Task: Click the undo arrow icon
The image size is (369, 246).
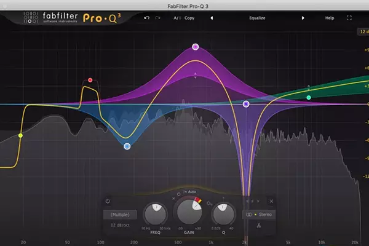Action: [146, 18]
